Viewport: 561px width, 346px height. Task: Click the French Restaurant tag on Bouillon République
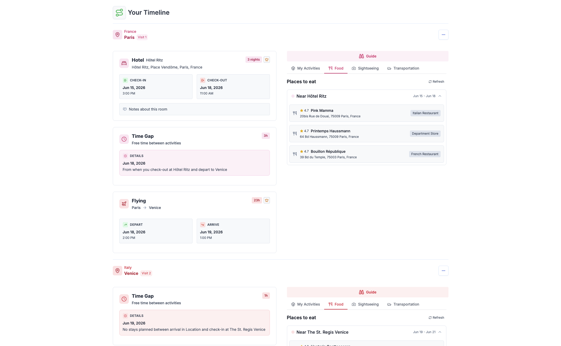(424, 154)
